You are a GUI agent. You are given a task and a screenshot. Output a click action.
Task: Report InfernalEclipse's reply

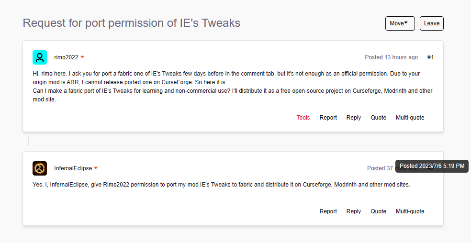(328, 211)
